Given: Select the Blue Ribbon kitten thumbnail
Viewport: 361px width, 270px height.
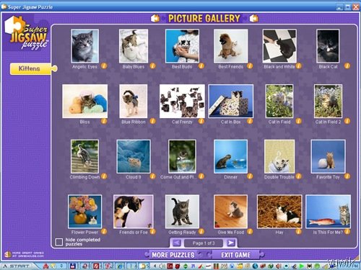Looking at the screenshot, I should pos(134,101).
